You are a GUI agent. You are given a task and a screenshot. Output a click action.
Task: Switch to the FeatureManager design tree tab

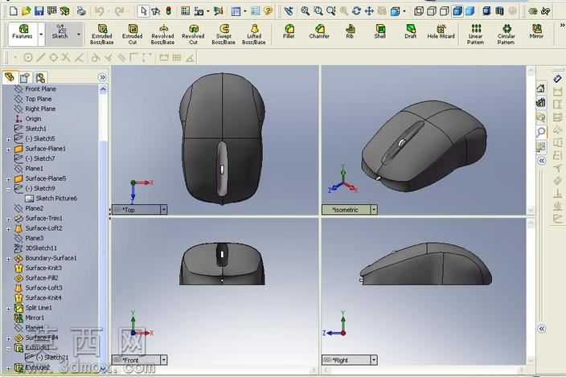(x=10, y=77)
